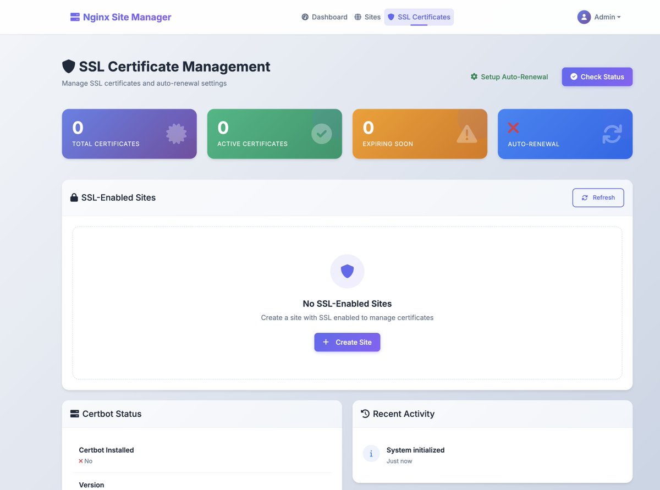
Task: Click the rotate icon inside Refresh button
Action: point(585,198)
